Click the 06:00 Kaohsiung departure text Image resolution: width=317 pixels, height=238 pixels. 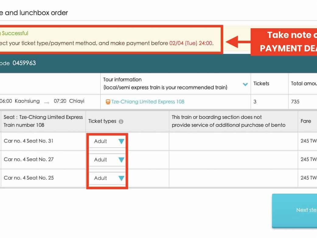click(20, 101)
